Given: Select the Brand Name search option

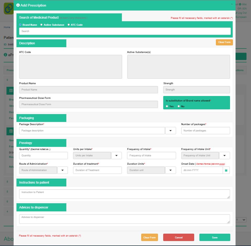Looking at the screenshot, I should (20, 25).
